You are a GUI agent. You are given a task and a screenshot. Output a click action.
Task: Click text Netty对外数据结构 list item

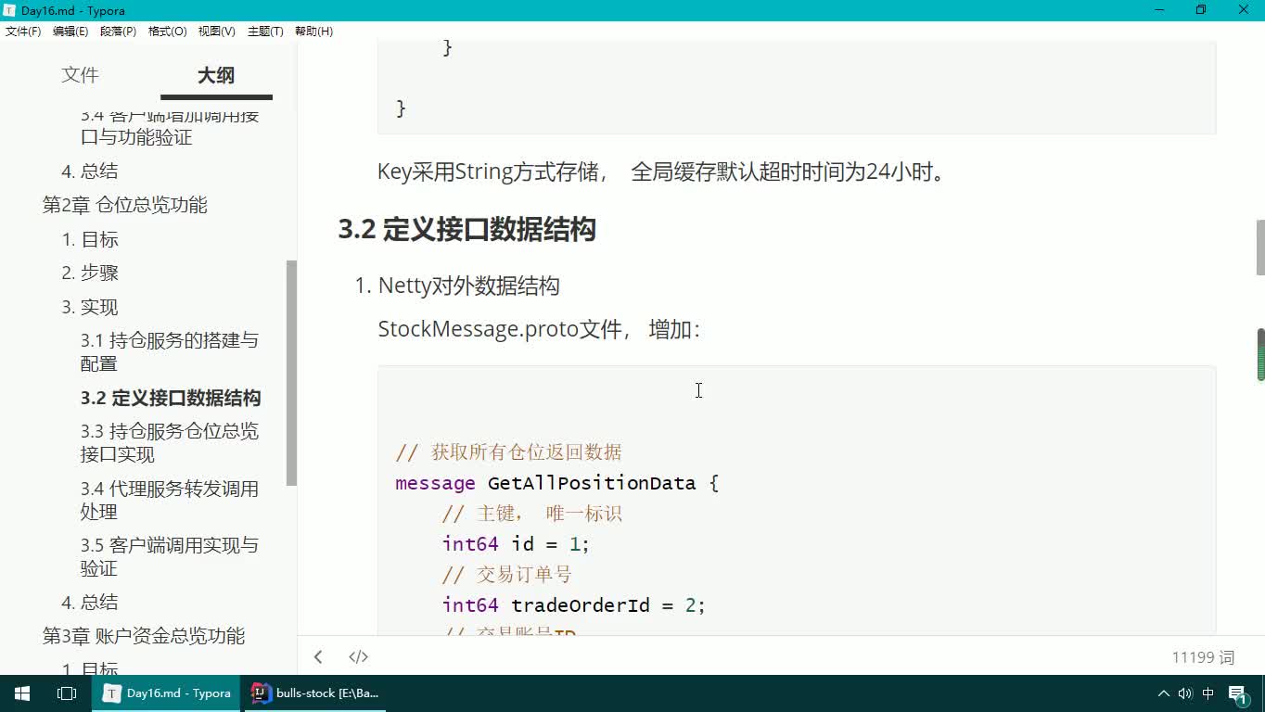pos(469,286)
